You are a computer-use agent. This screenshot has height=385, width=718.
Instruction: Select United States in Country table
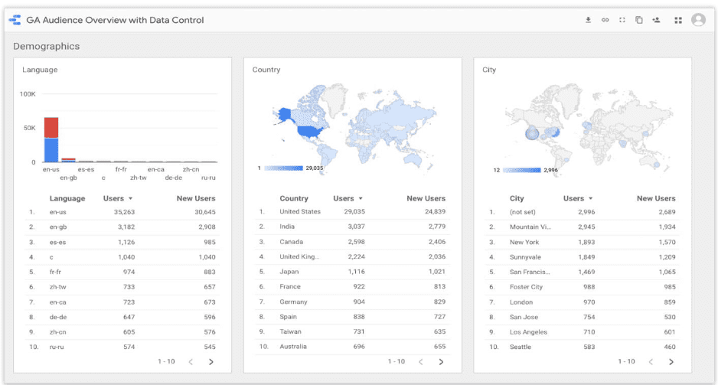(353, 211)
